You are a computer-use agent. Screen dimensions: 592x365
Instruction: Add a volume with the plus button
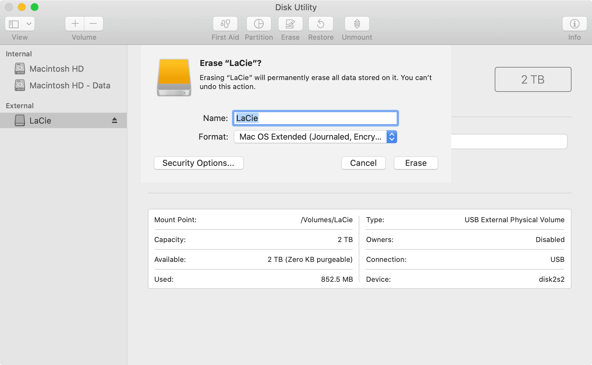pyautogui.click(x=75, y=24)
